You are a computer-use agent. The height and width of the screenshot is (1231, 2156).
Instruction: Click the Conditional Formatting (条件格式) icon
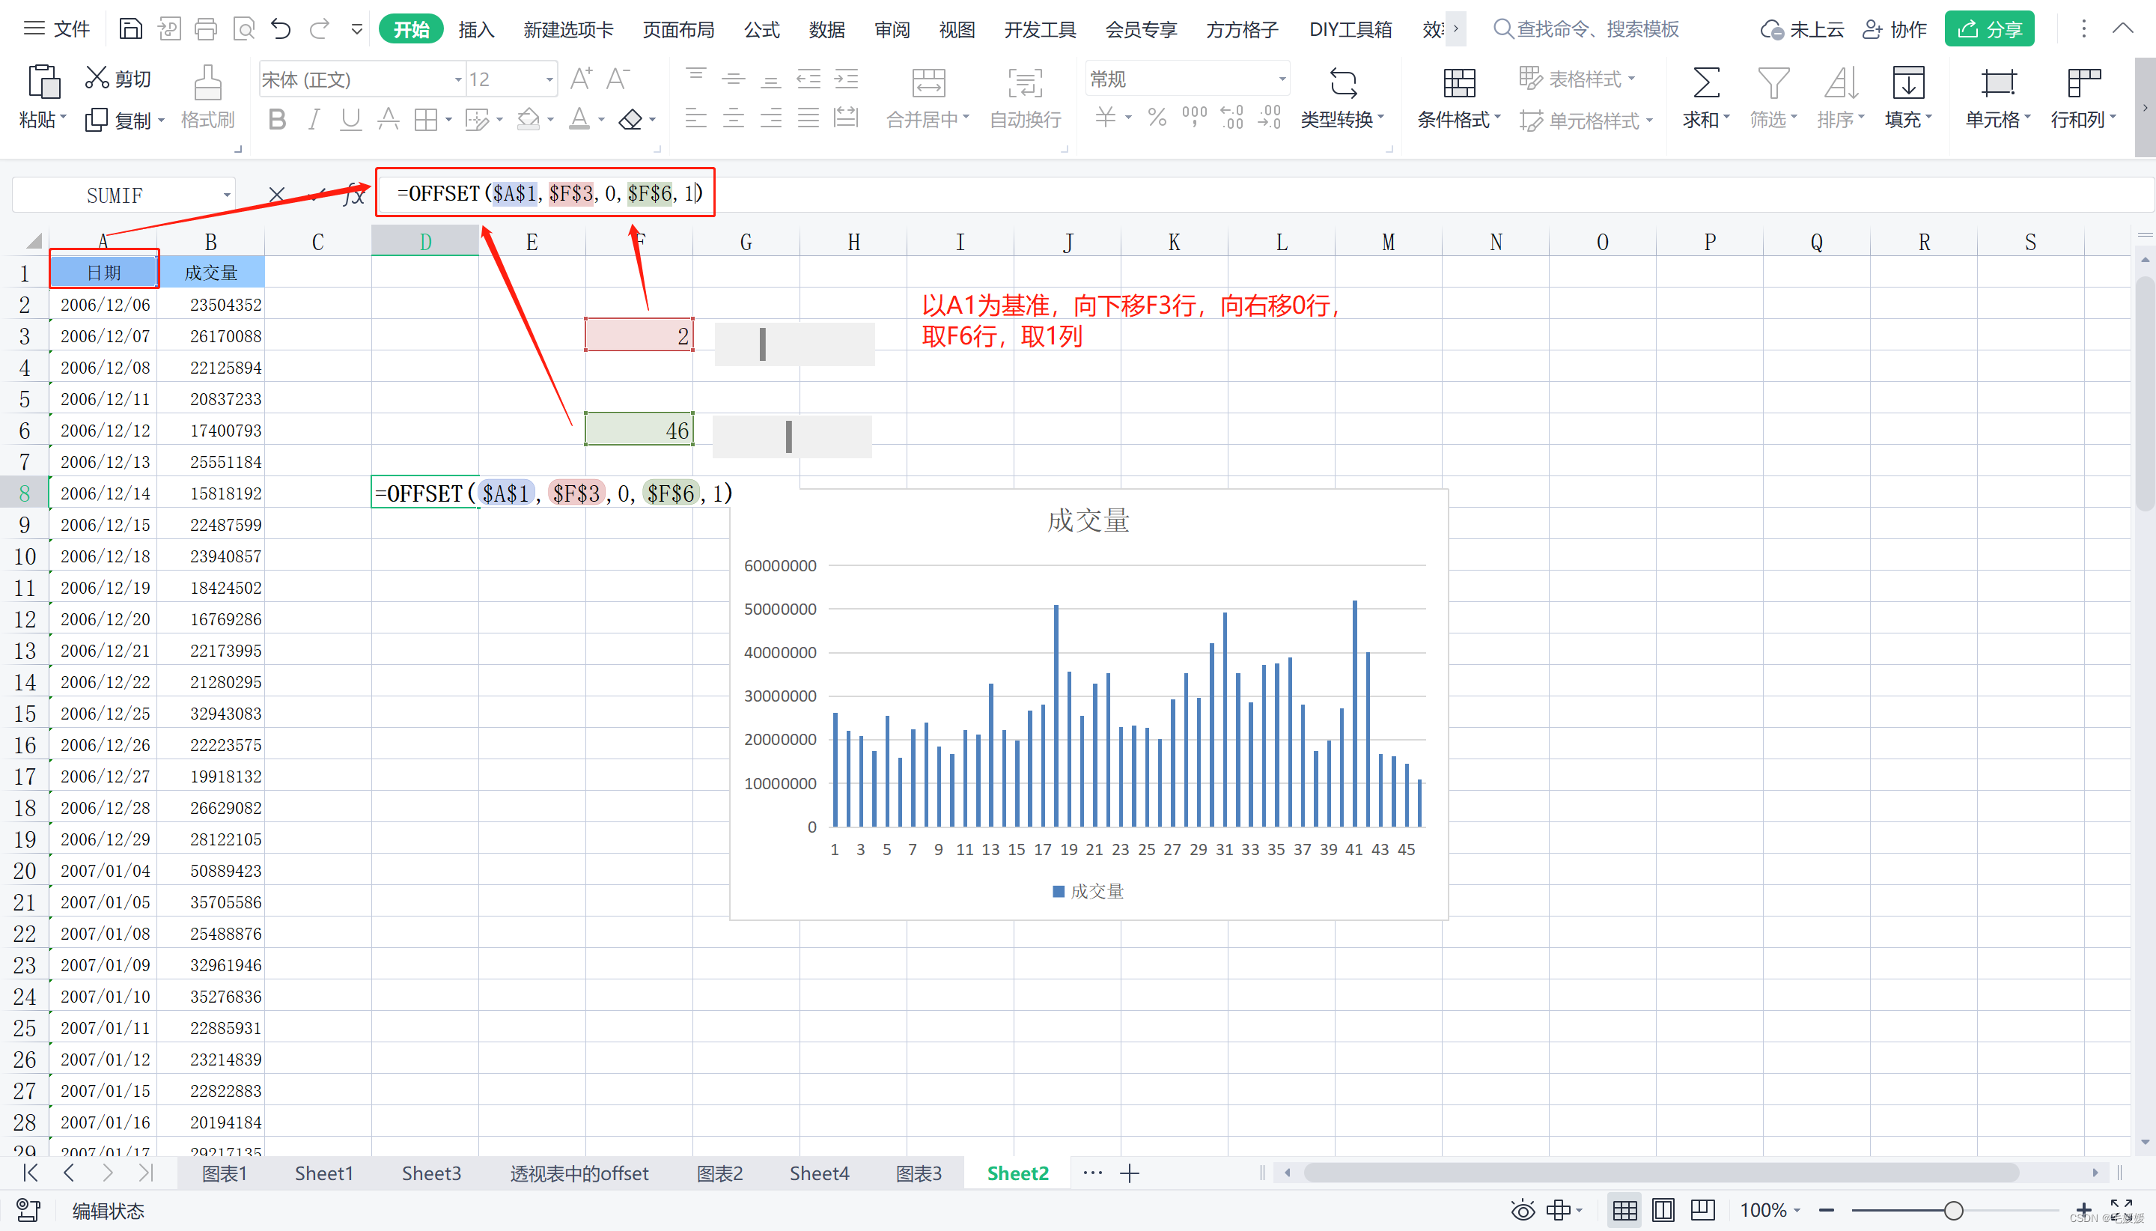[1459, 83]
